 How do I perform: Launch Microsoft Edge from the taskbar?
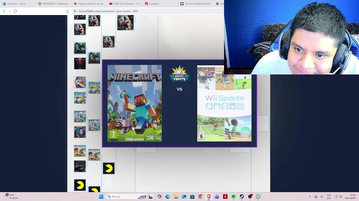[x=167, y=197]
